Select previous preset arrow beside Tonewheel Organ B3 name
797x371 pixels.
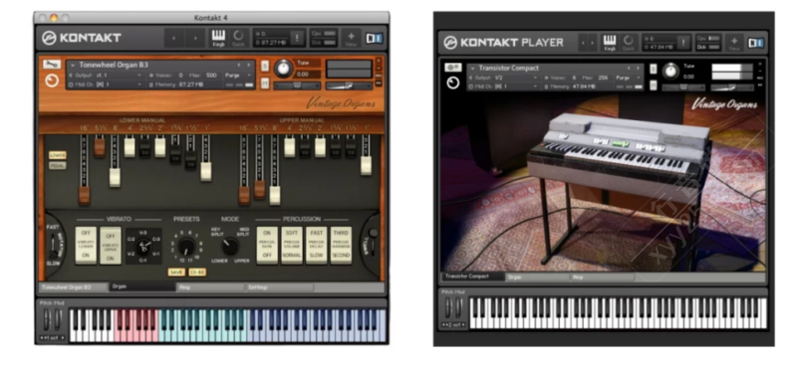pos(238,65)
